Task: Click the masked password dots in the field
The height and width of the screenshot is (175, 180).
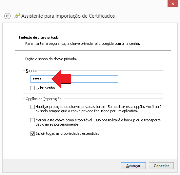Action: point(37,79)
